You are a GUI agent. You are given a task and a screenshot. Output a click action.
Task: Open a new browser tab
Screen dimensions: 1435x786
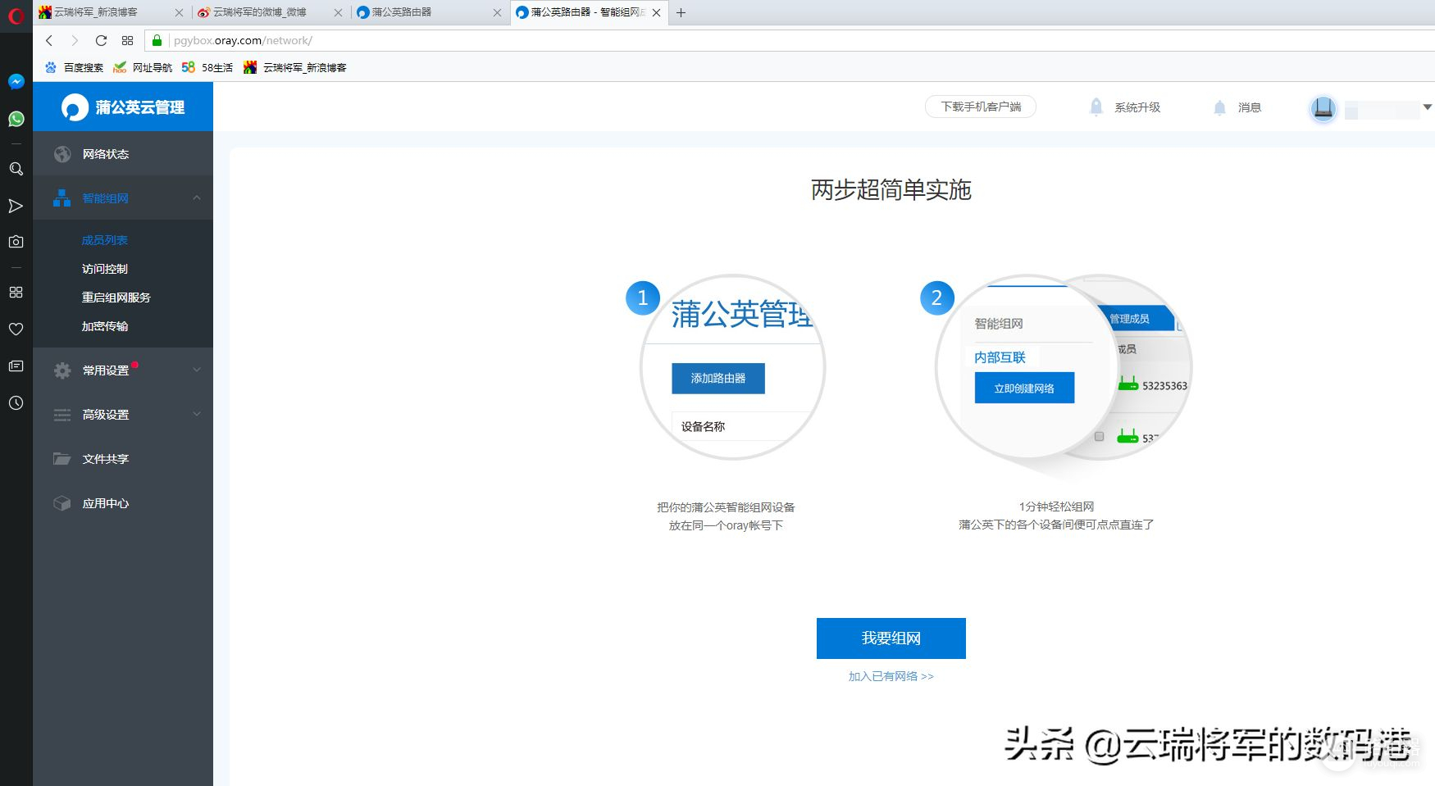[x=681, y=12]
